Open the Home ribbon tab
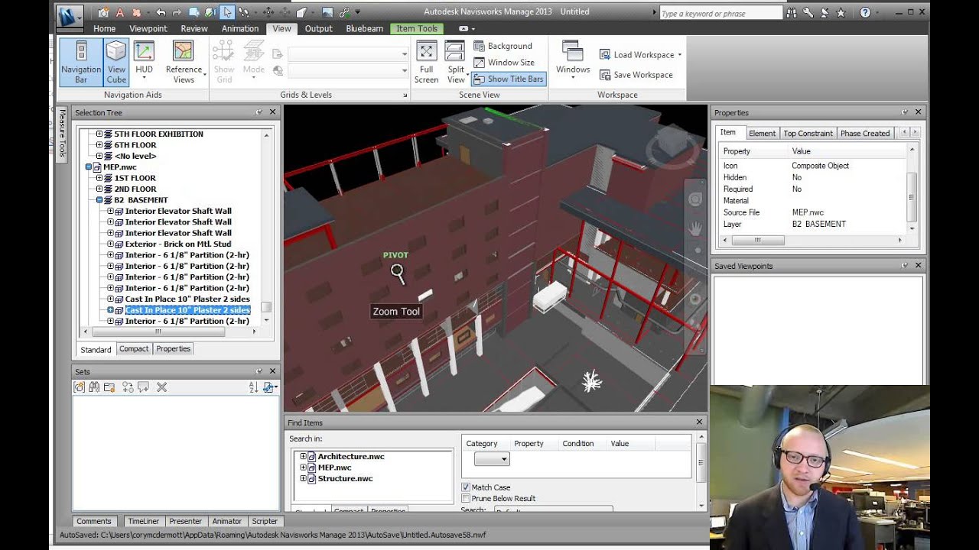This screenshot has height=550, width=979. (x=105, y=28)
